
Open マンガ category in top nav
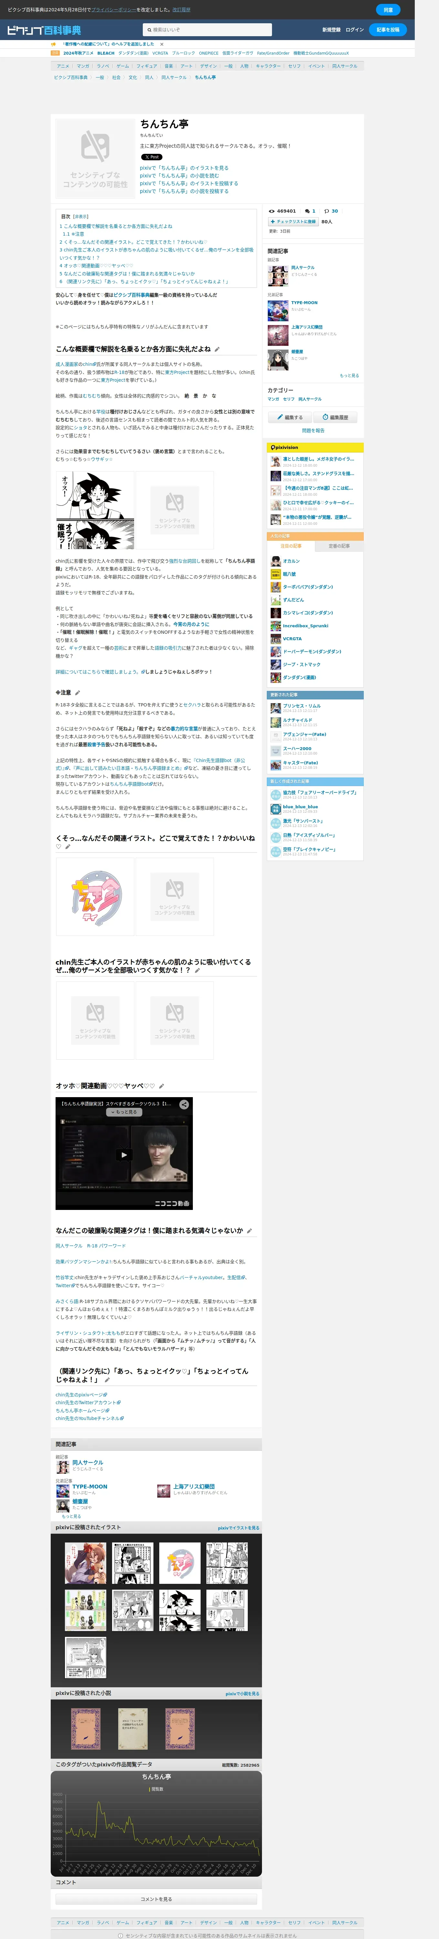coord(83,66)
